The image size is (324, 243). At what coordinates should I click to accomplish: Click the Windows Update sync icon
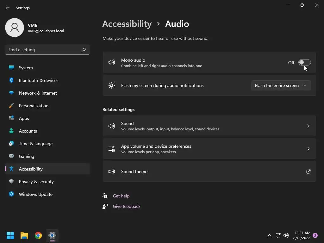(11, 194)
